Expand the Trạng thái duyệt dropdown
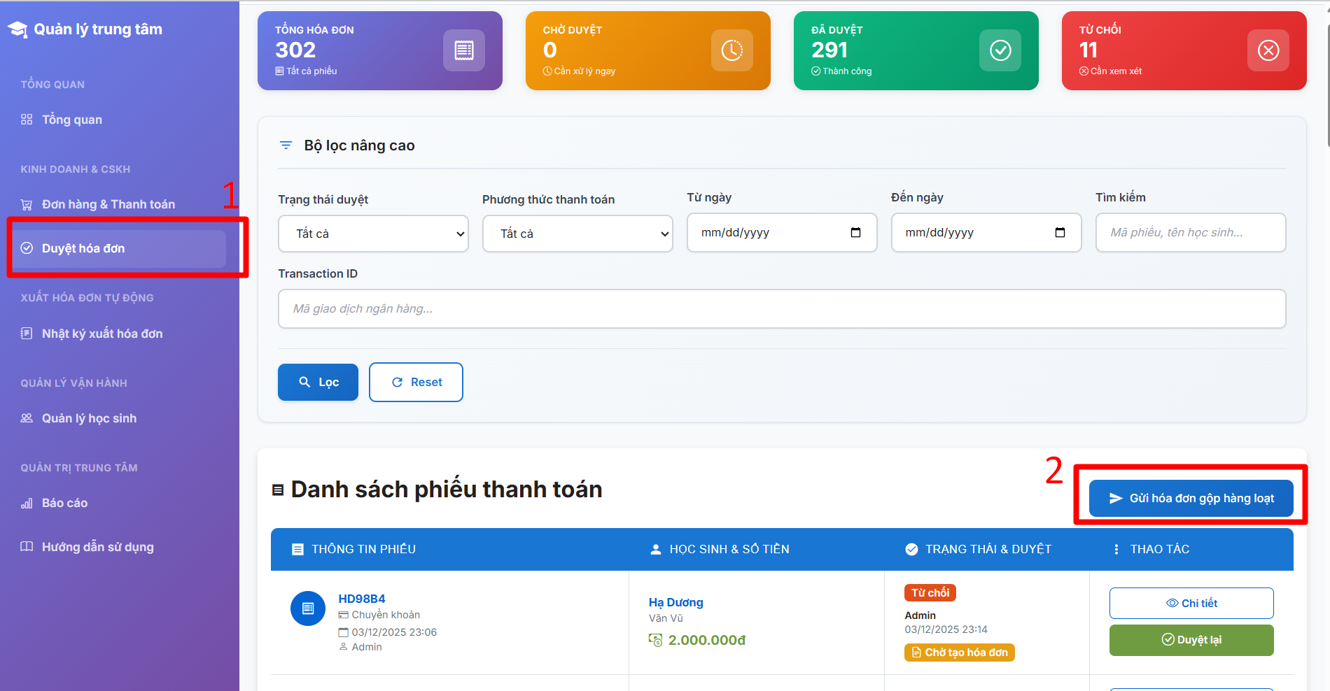Image resolution: width=1330 pixels, height=691 pixels. pyautogui.click(x=372, y=234)
